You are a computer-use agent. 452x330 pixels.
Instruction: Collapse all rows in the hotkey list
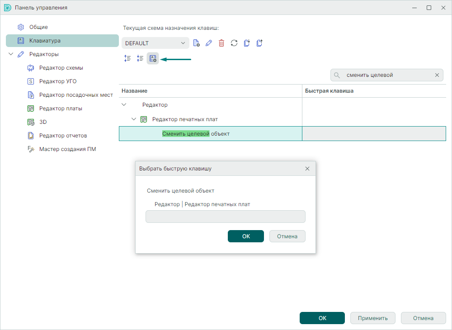140,58
